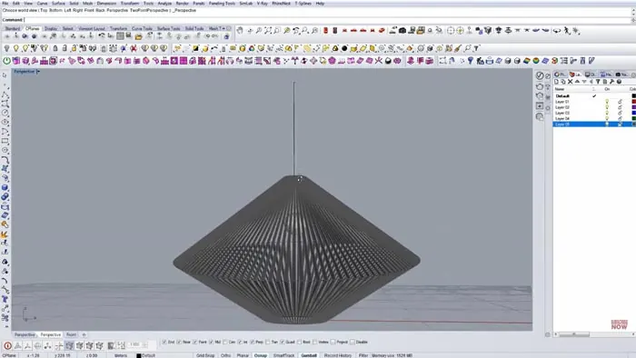Click the floppy disk save icon
Image resolution: width=636 pixels, height=358 pixels.
click(x=129, y=36)
